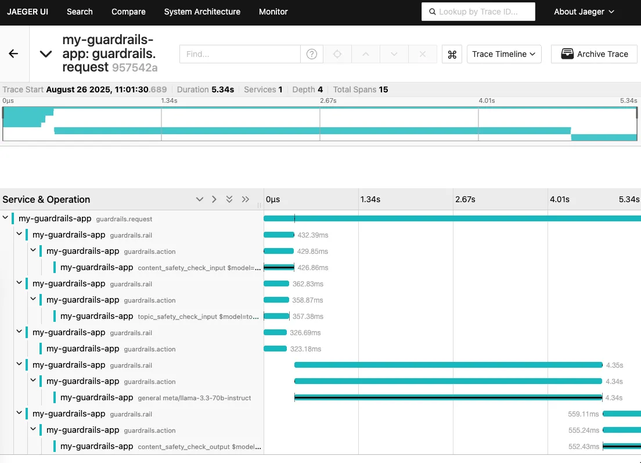Collapse all spans with double-chevron-right icon
The width and height of the screenshot is (641, 463).
click(245, 199)
